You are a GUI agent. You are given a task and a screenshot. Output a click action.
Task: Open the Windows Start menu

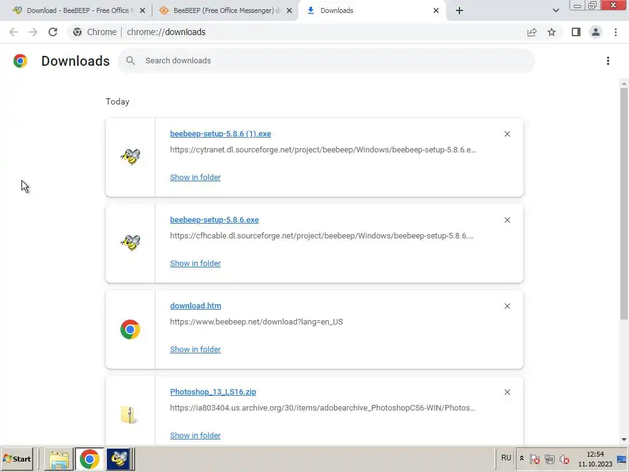click(17, 458)
